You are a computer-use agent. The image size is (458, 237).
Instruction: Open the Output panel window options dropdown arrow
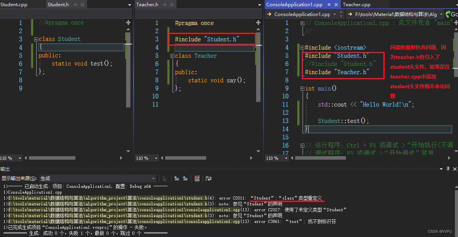[x=441, y=169]
